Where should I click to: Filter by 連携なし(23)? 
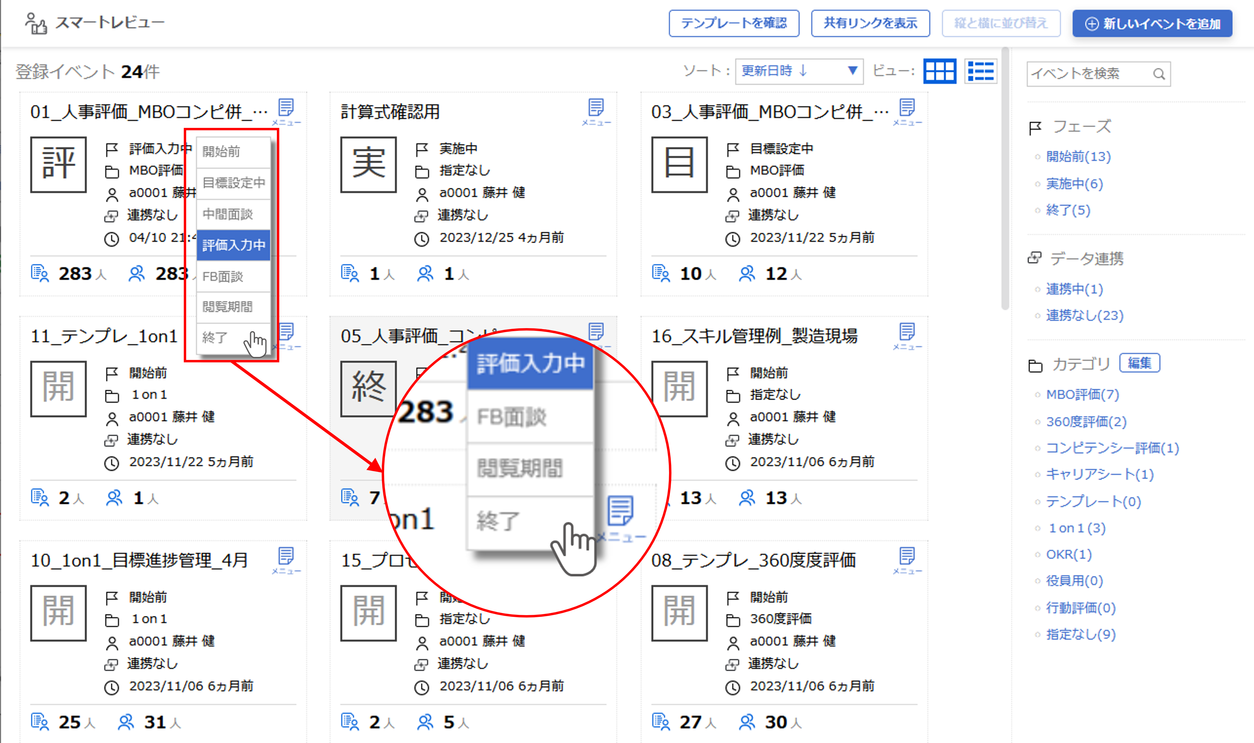click(x=1085, y=316)
